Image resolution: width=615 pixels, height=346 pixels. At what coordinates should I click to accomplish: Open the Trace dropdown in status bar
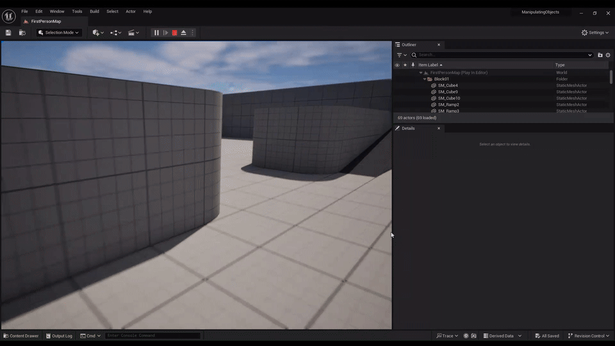447,336
